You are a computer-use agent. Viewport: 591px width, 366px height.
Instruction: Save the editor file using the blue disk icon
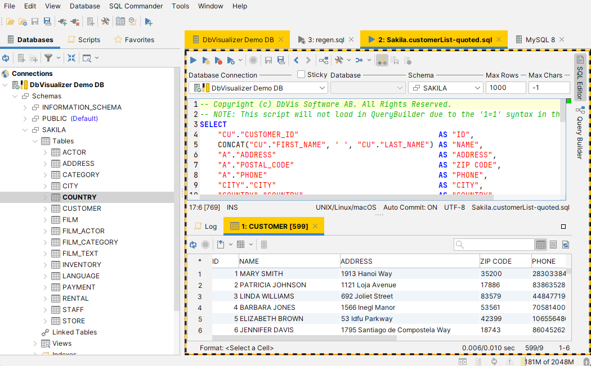coord(281,60)
